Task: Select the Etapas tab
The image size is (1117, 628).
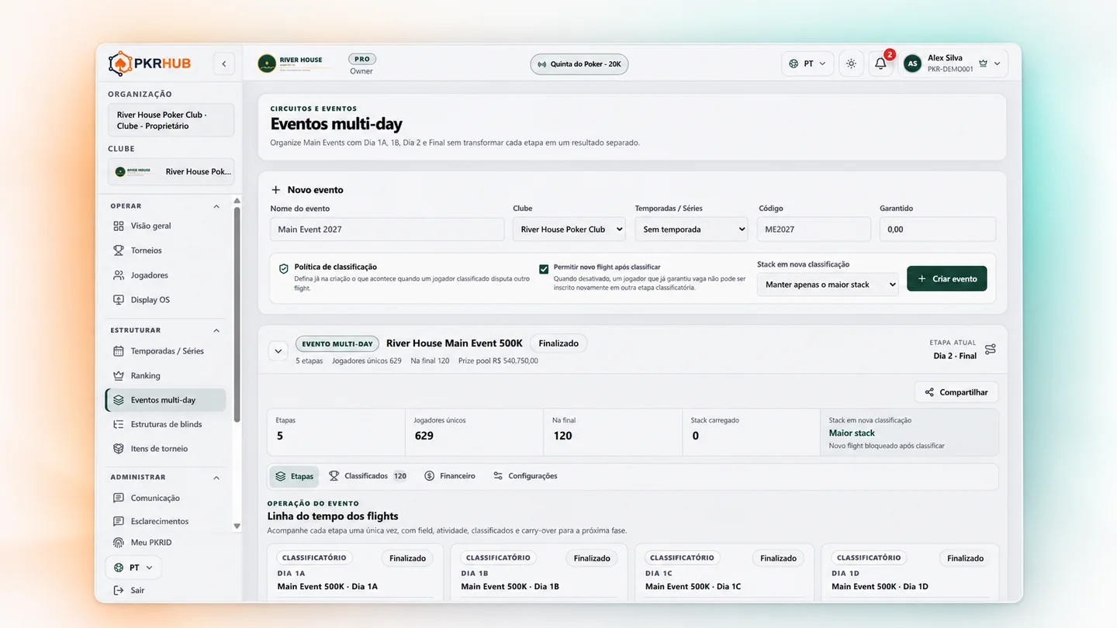Action: click(x=294, y=476)
